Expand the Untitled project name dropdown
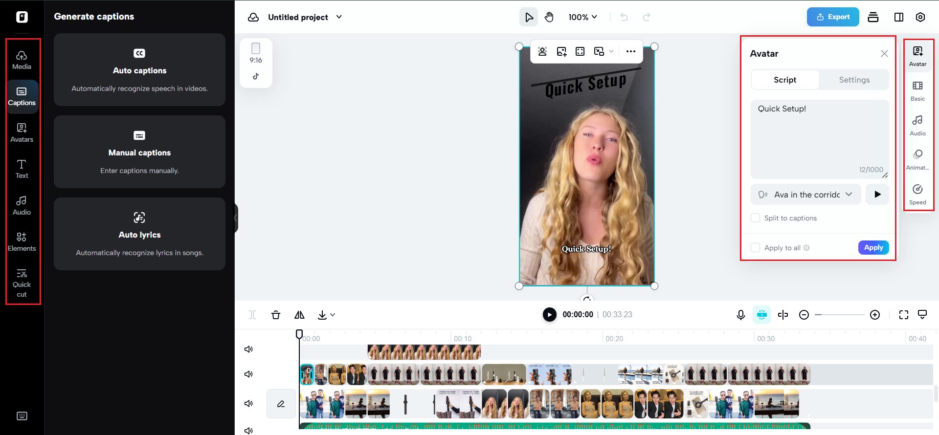This screenshot has width=939, height=435. pos(339,17)
